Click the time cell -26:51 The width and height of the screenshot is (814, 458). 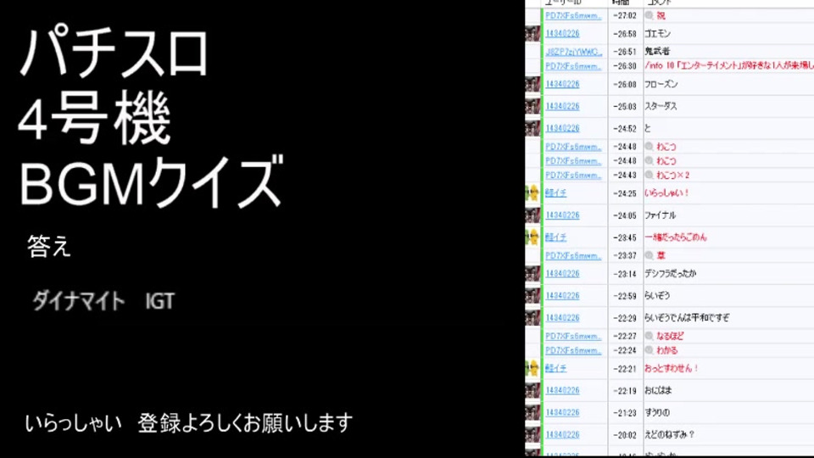click(625, 52)
